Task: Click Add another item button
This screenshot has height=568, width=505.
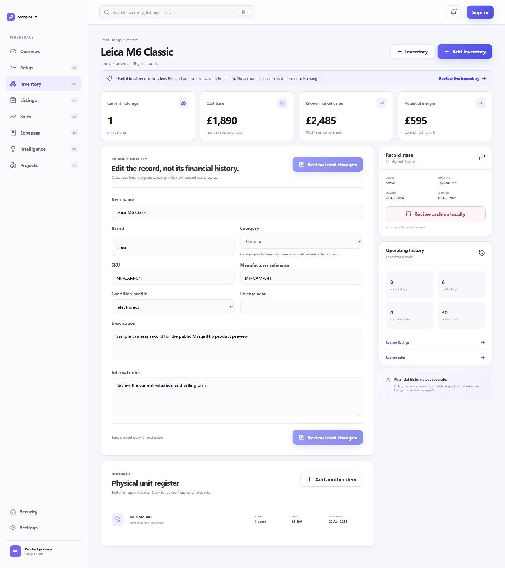Action: click(x=331, y=479)
